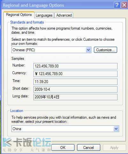The image size is (128, 154).
Task: Expand the China location dropdown arrow
Action: [116, 129]
